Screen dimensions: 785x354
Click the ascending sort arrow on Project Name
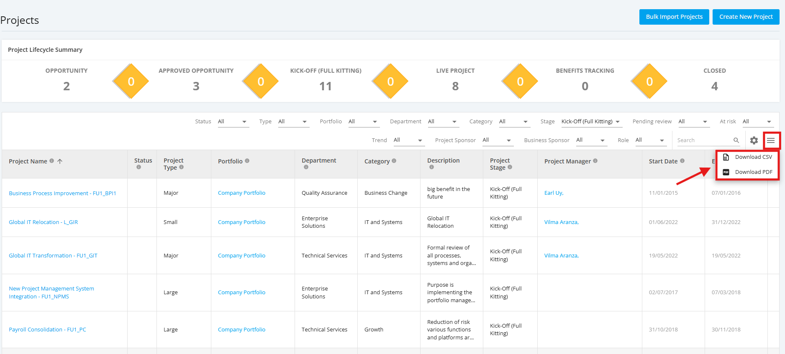tap(60, 161)
